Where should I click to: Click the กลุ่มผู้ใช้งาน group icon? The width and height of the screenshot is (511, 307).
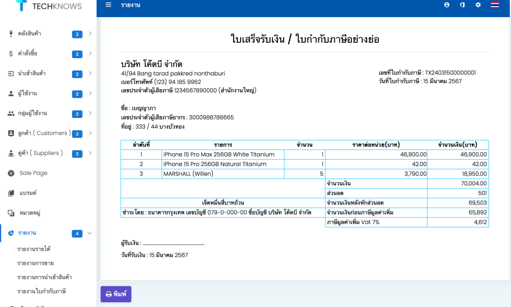point(11,113)
